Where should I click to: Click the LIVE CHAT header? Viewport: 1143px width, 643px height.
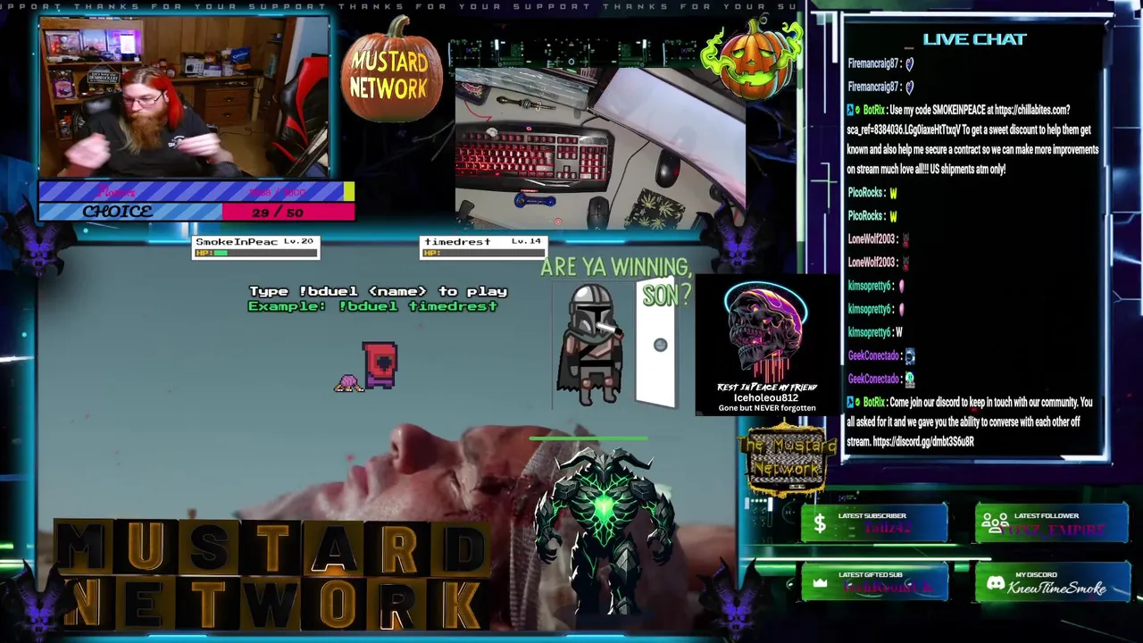[x=974, y=39]
